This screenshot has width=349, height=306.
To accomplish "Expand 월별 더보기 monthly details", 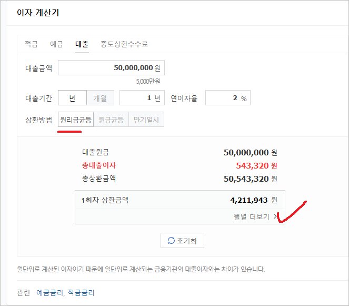I will pos(256,216).
